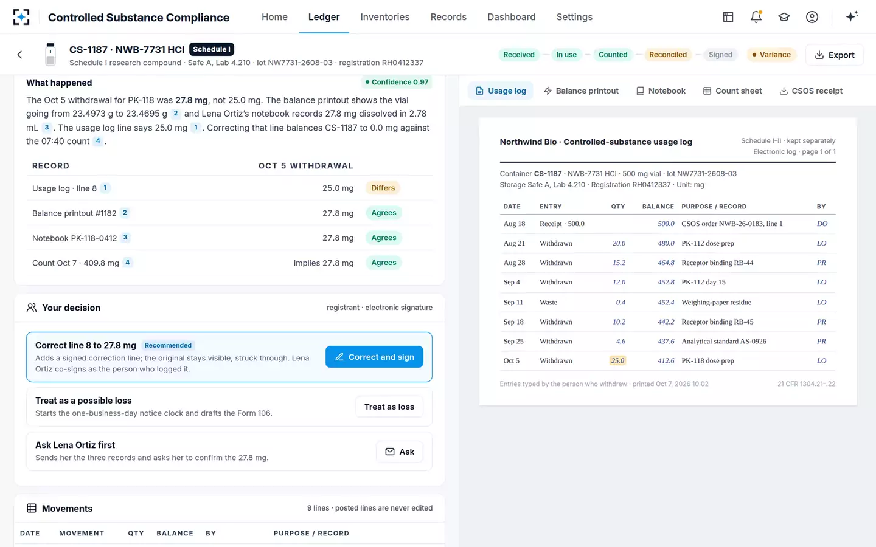
Task: Click the Received status pill
Action: coord(519,55)
